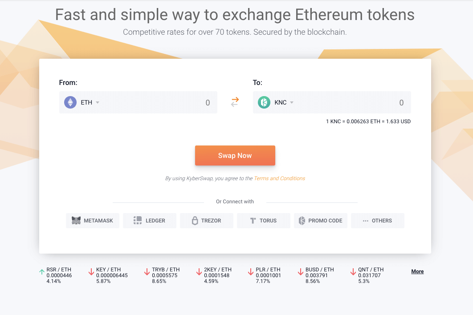Open the Terms and Conditions link
Screen dimensions: 473x315
point(279,178)
